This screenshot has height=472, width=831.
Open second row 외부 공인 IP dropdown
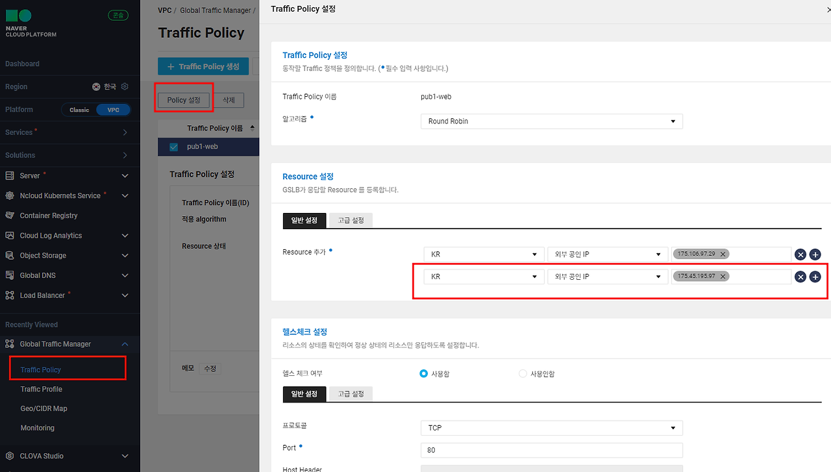coord(608,277)
